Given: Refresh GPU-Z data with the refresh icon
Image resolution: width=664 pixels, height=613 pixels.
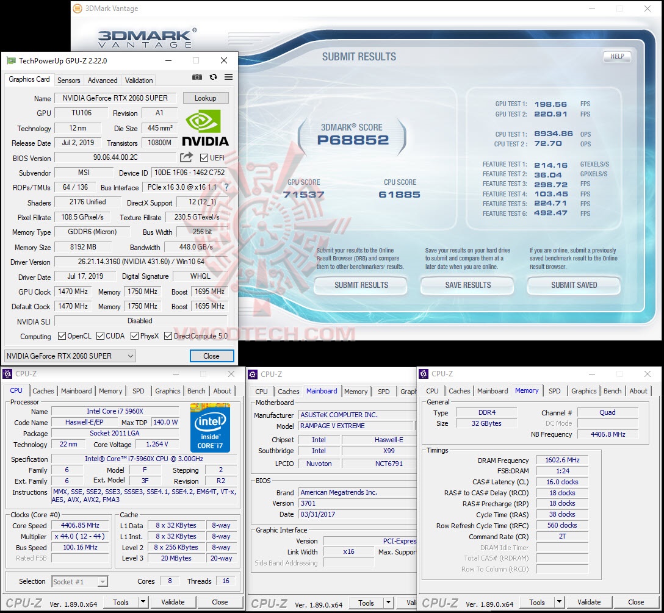Looking at the screenshot, I should pos(213,77).
